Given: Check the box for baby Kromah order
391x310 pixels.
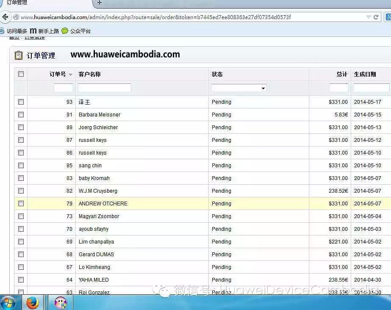Looking at the screenshot, I should tap(21, 178).
